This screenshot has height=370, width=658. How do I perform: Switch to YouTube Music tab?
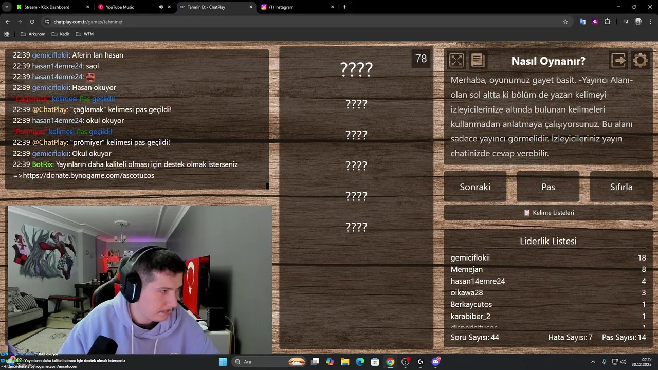coord(134,7)
